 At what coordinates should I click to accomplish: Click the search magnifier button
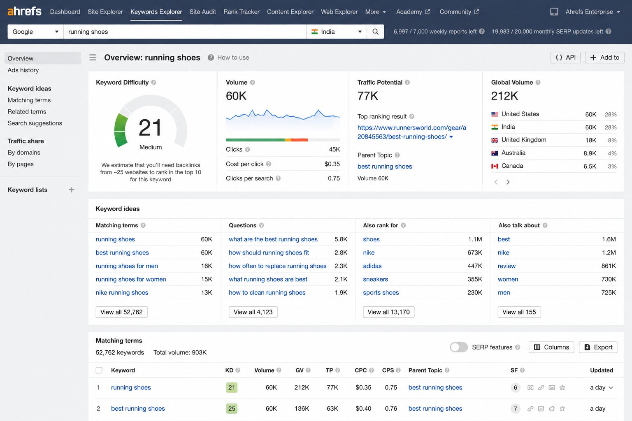click(375, 32)
